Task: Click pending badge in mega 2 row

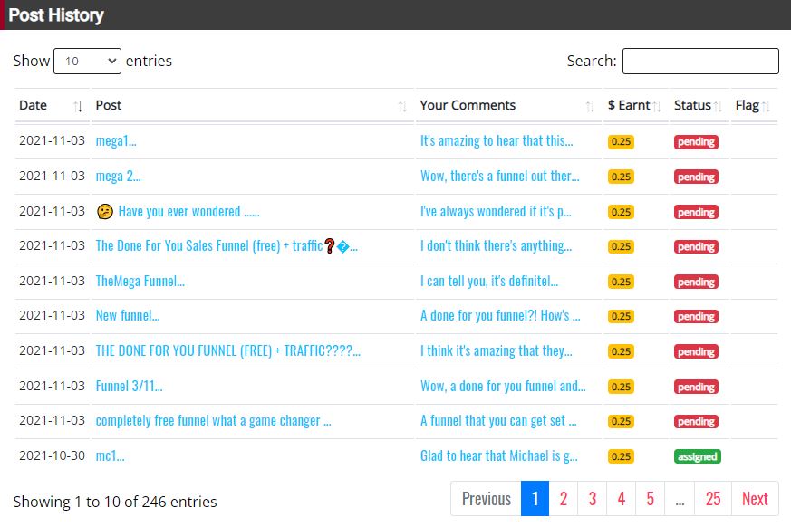Action: (696, 177)
